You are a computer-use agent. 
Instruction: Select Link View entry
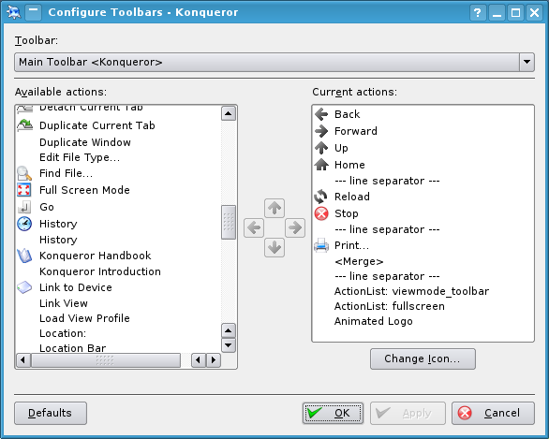coord(64,303)
